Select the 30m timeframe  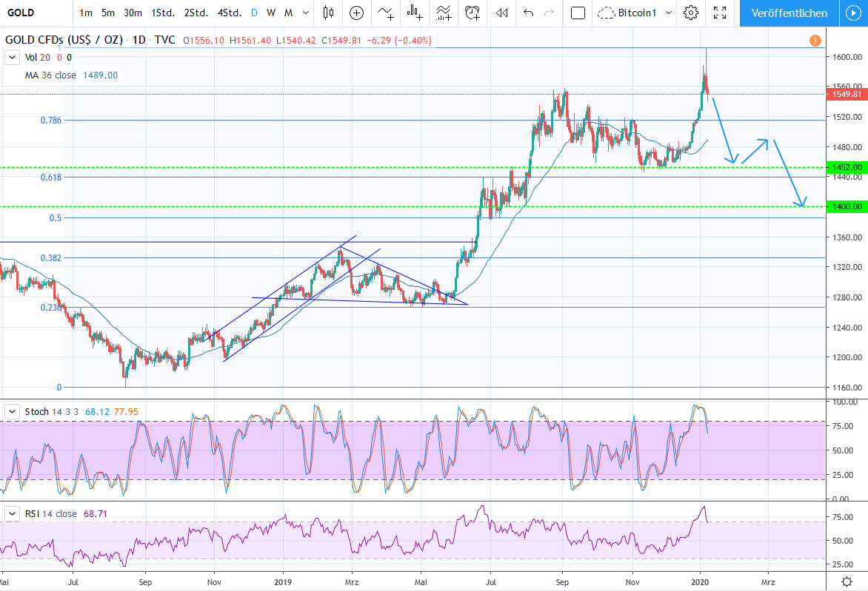(133, 13)
